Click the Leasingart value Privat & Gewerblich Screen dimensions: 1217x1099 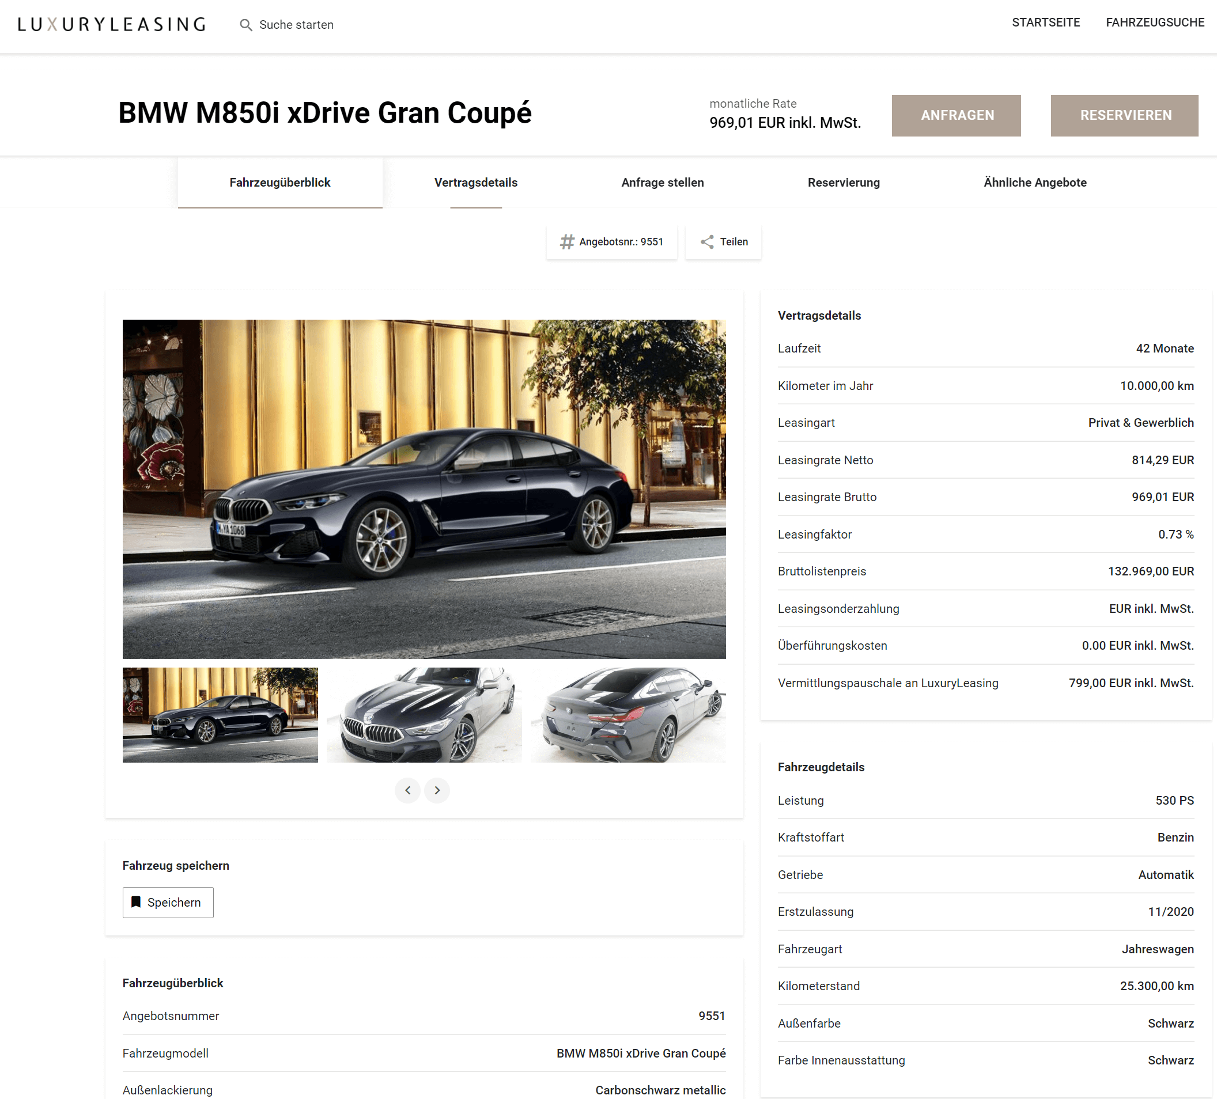[1140, 422]
